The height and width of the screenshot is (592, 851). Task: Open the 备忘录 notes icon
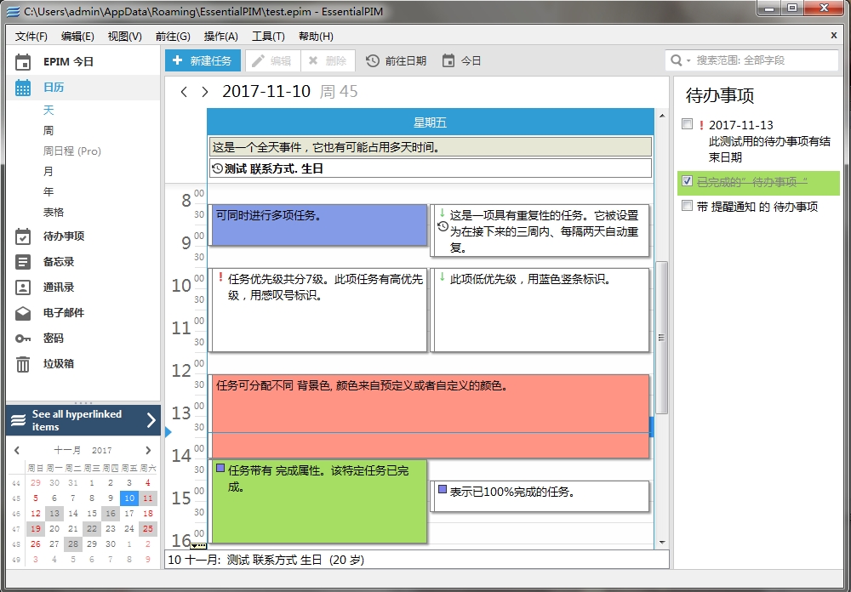(x=23, y=262)
